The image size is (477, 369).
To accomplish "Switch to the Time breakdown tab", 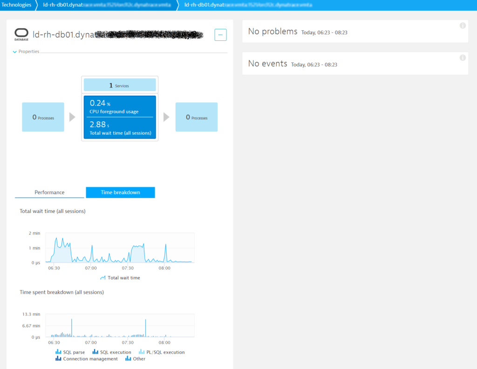I will (x=120, y=192).
